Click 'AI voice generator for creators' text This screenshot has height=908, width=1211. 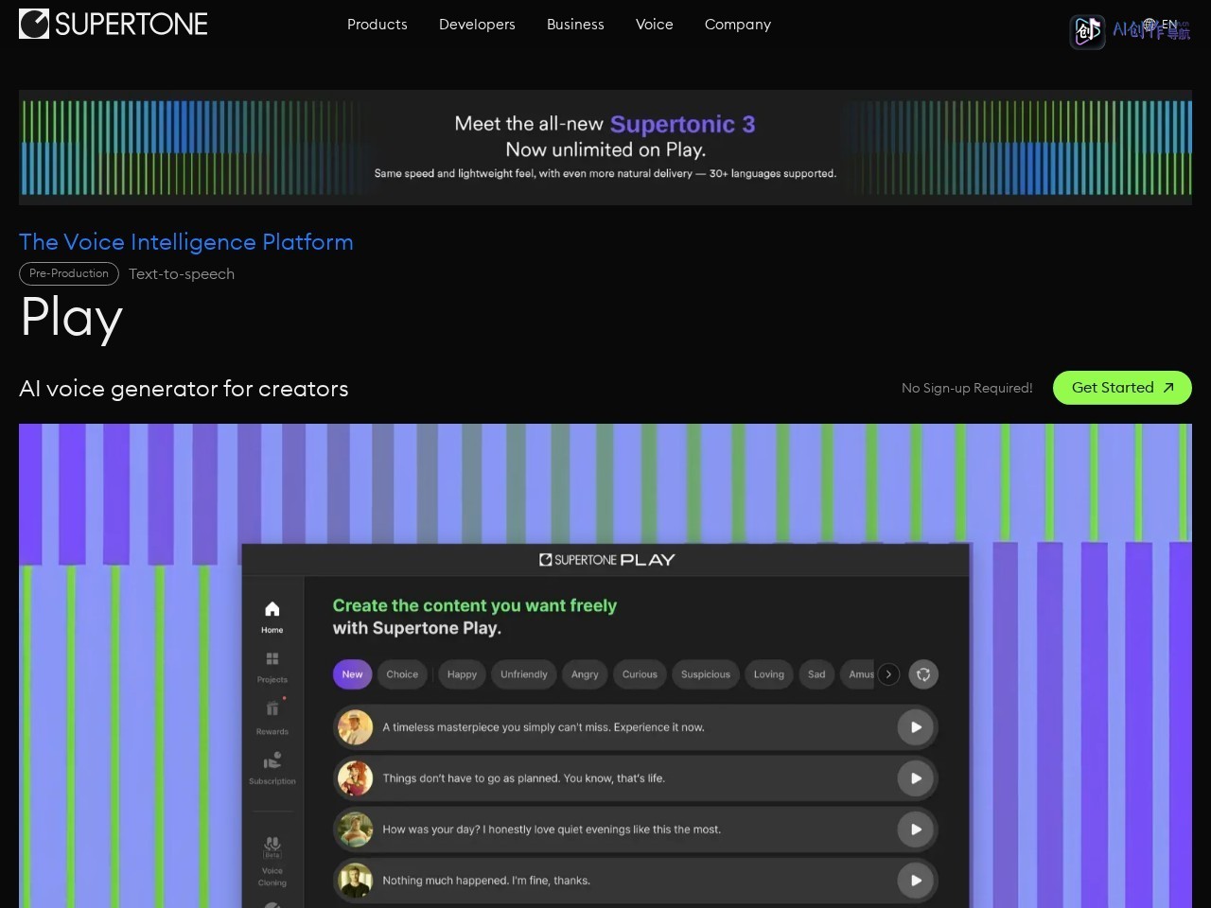coord(184,389)
